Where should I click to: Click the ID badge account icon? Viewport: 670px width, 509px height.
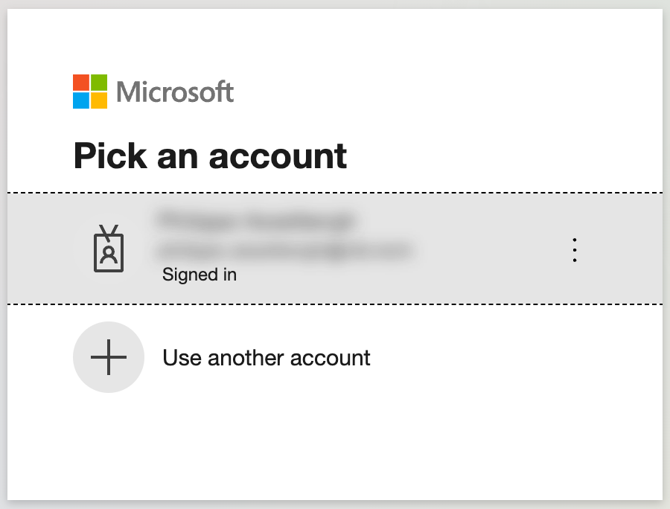[109, 249]
